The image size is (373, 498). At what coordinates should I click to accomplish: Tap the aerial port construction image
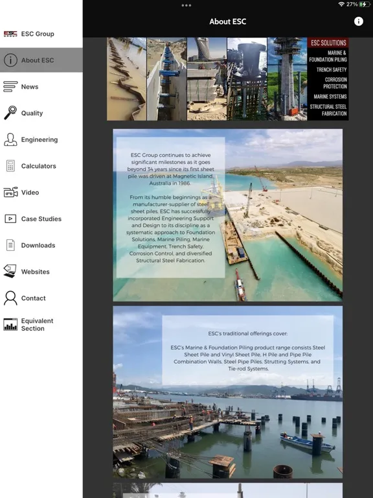[228, 215]
